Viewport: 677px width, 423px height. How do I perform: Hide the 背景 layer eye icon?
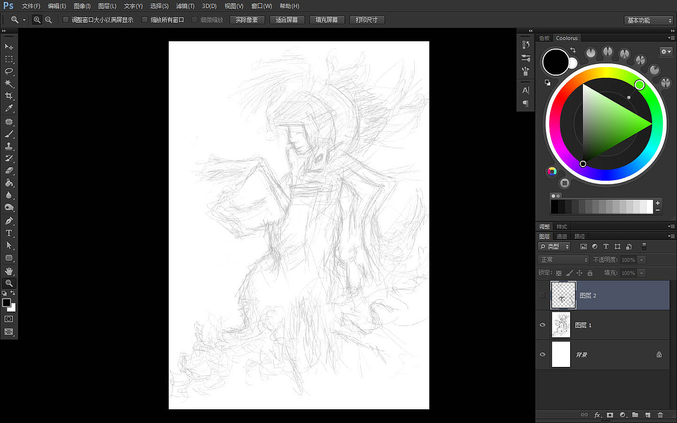tap(542, 354)
